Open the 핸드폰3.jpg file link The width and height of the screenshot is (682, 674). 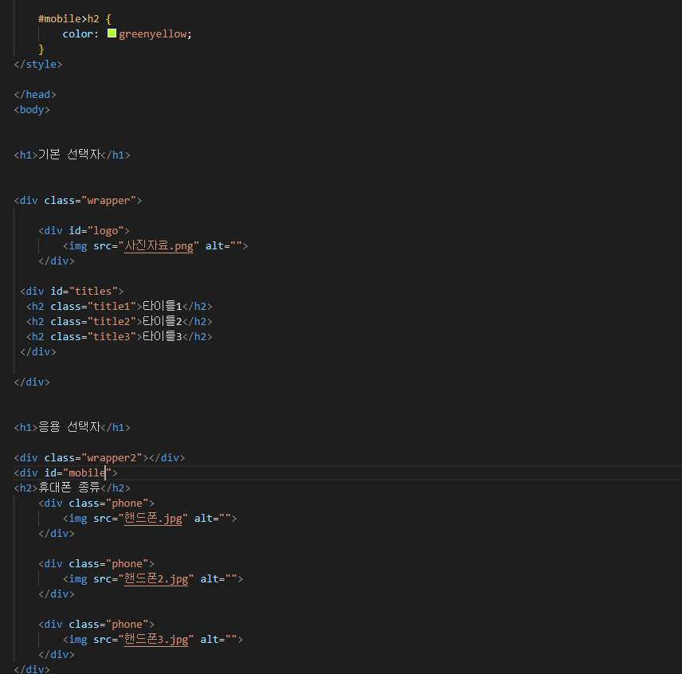coord(155,639)
